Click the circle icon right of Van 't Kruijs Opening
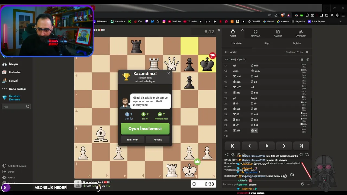This screenshot has width=347, height=195. coord(308,59)
